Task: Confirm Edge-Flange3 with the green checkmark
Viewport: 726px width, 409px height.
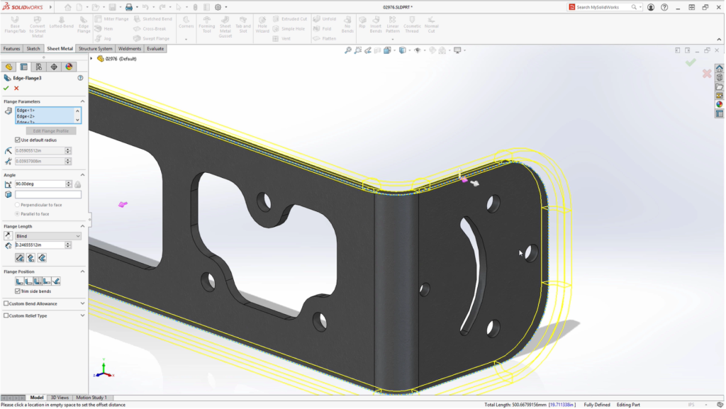Action: click(6, 88)
